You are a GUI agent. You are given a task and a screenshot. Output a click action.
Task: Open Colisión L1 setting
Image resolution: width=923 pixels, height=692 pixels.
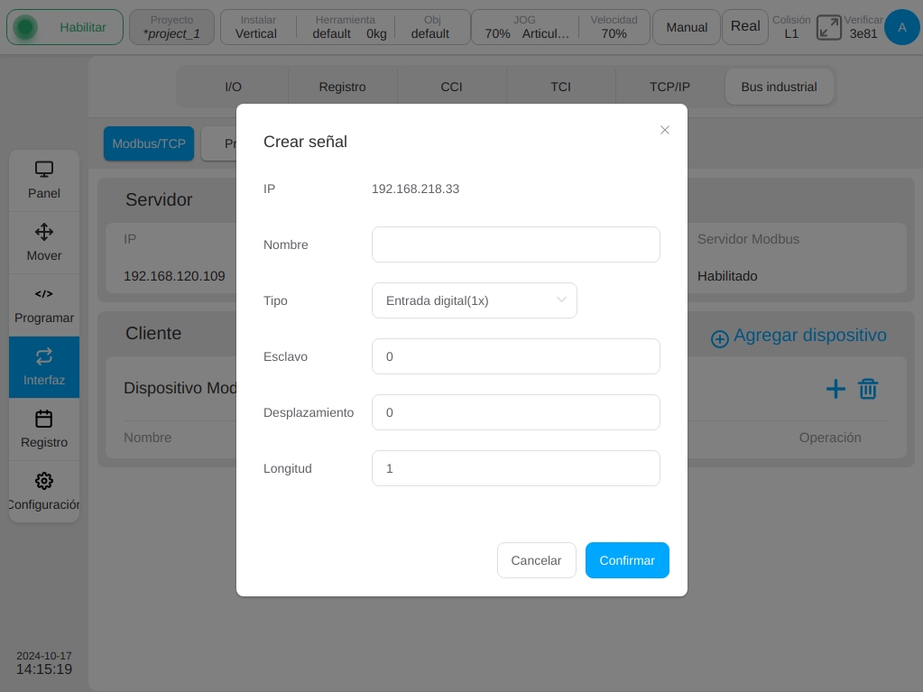tap(791, 27)
